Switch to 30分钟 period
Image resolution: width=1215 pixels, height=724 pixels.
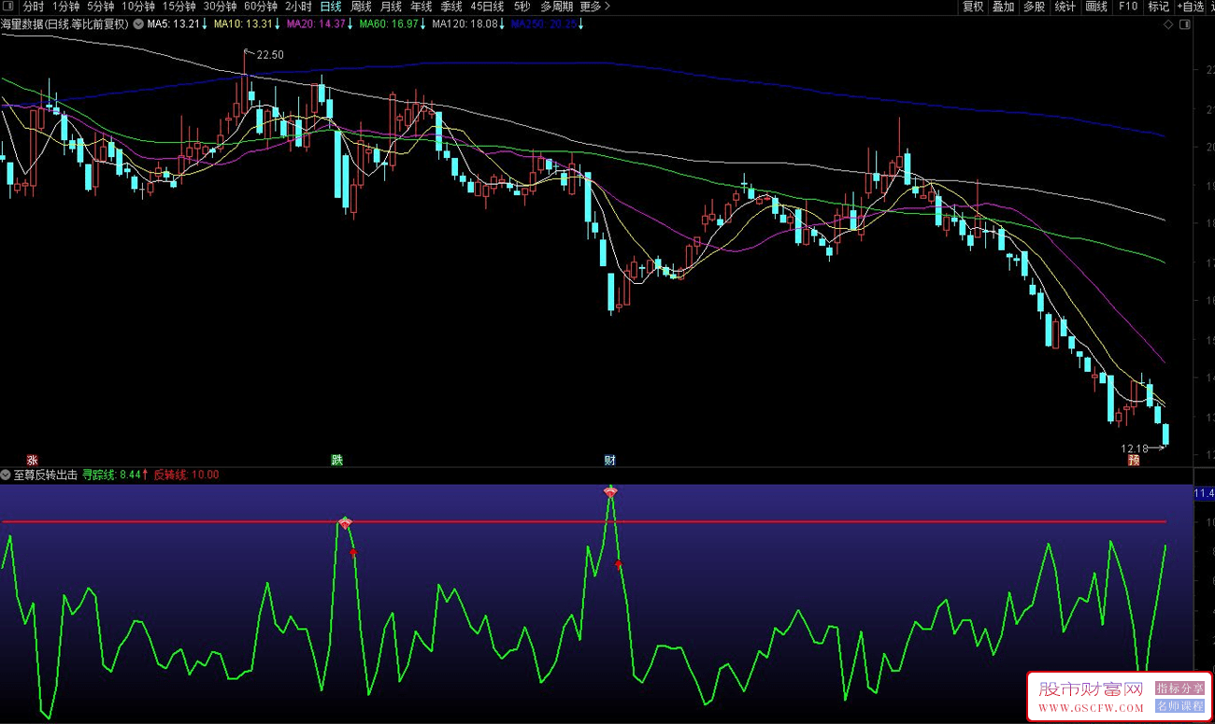point(221,7)
